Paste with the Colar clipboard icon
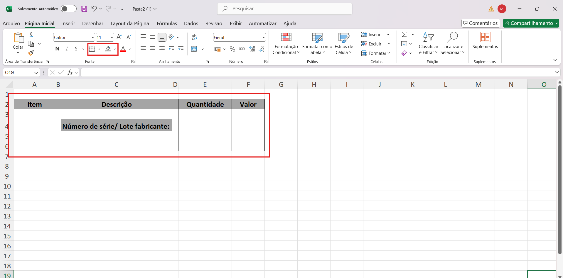This screenshot has width=563, height=278. [x=18, y=38]
